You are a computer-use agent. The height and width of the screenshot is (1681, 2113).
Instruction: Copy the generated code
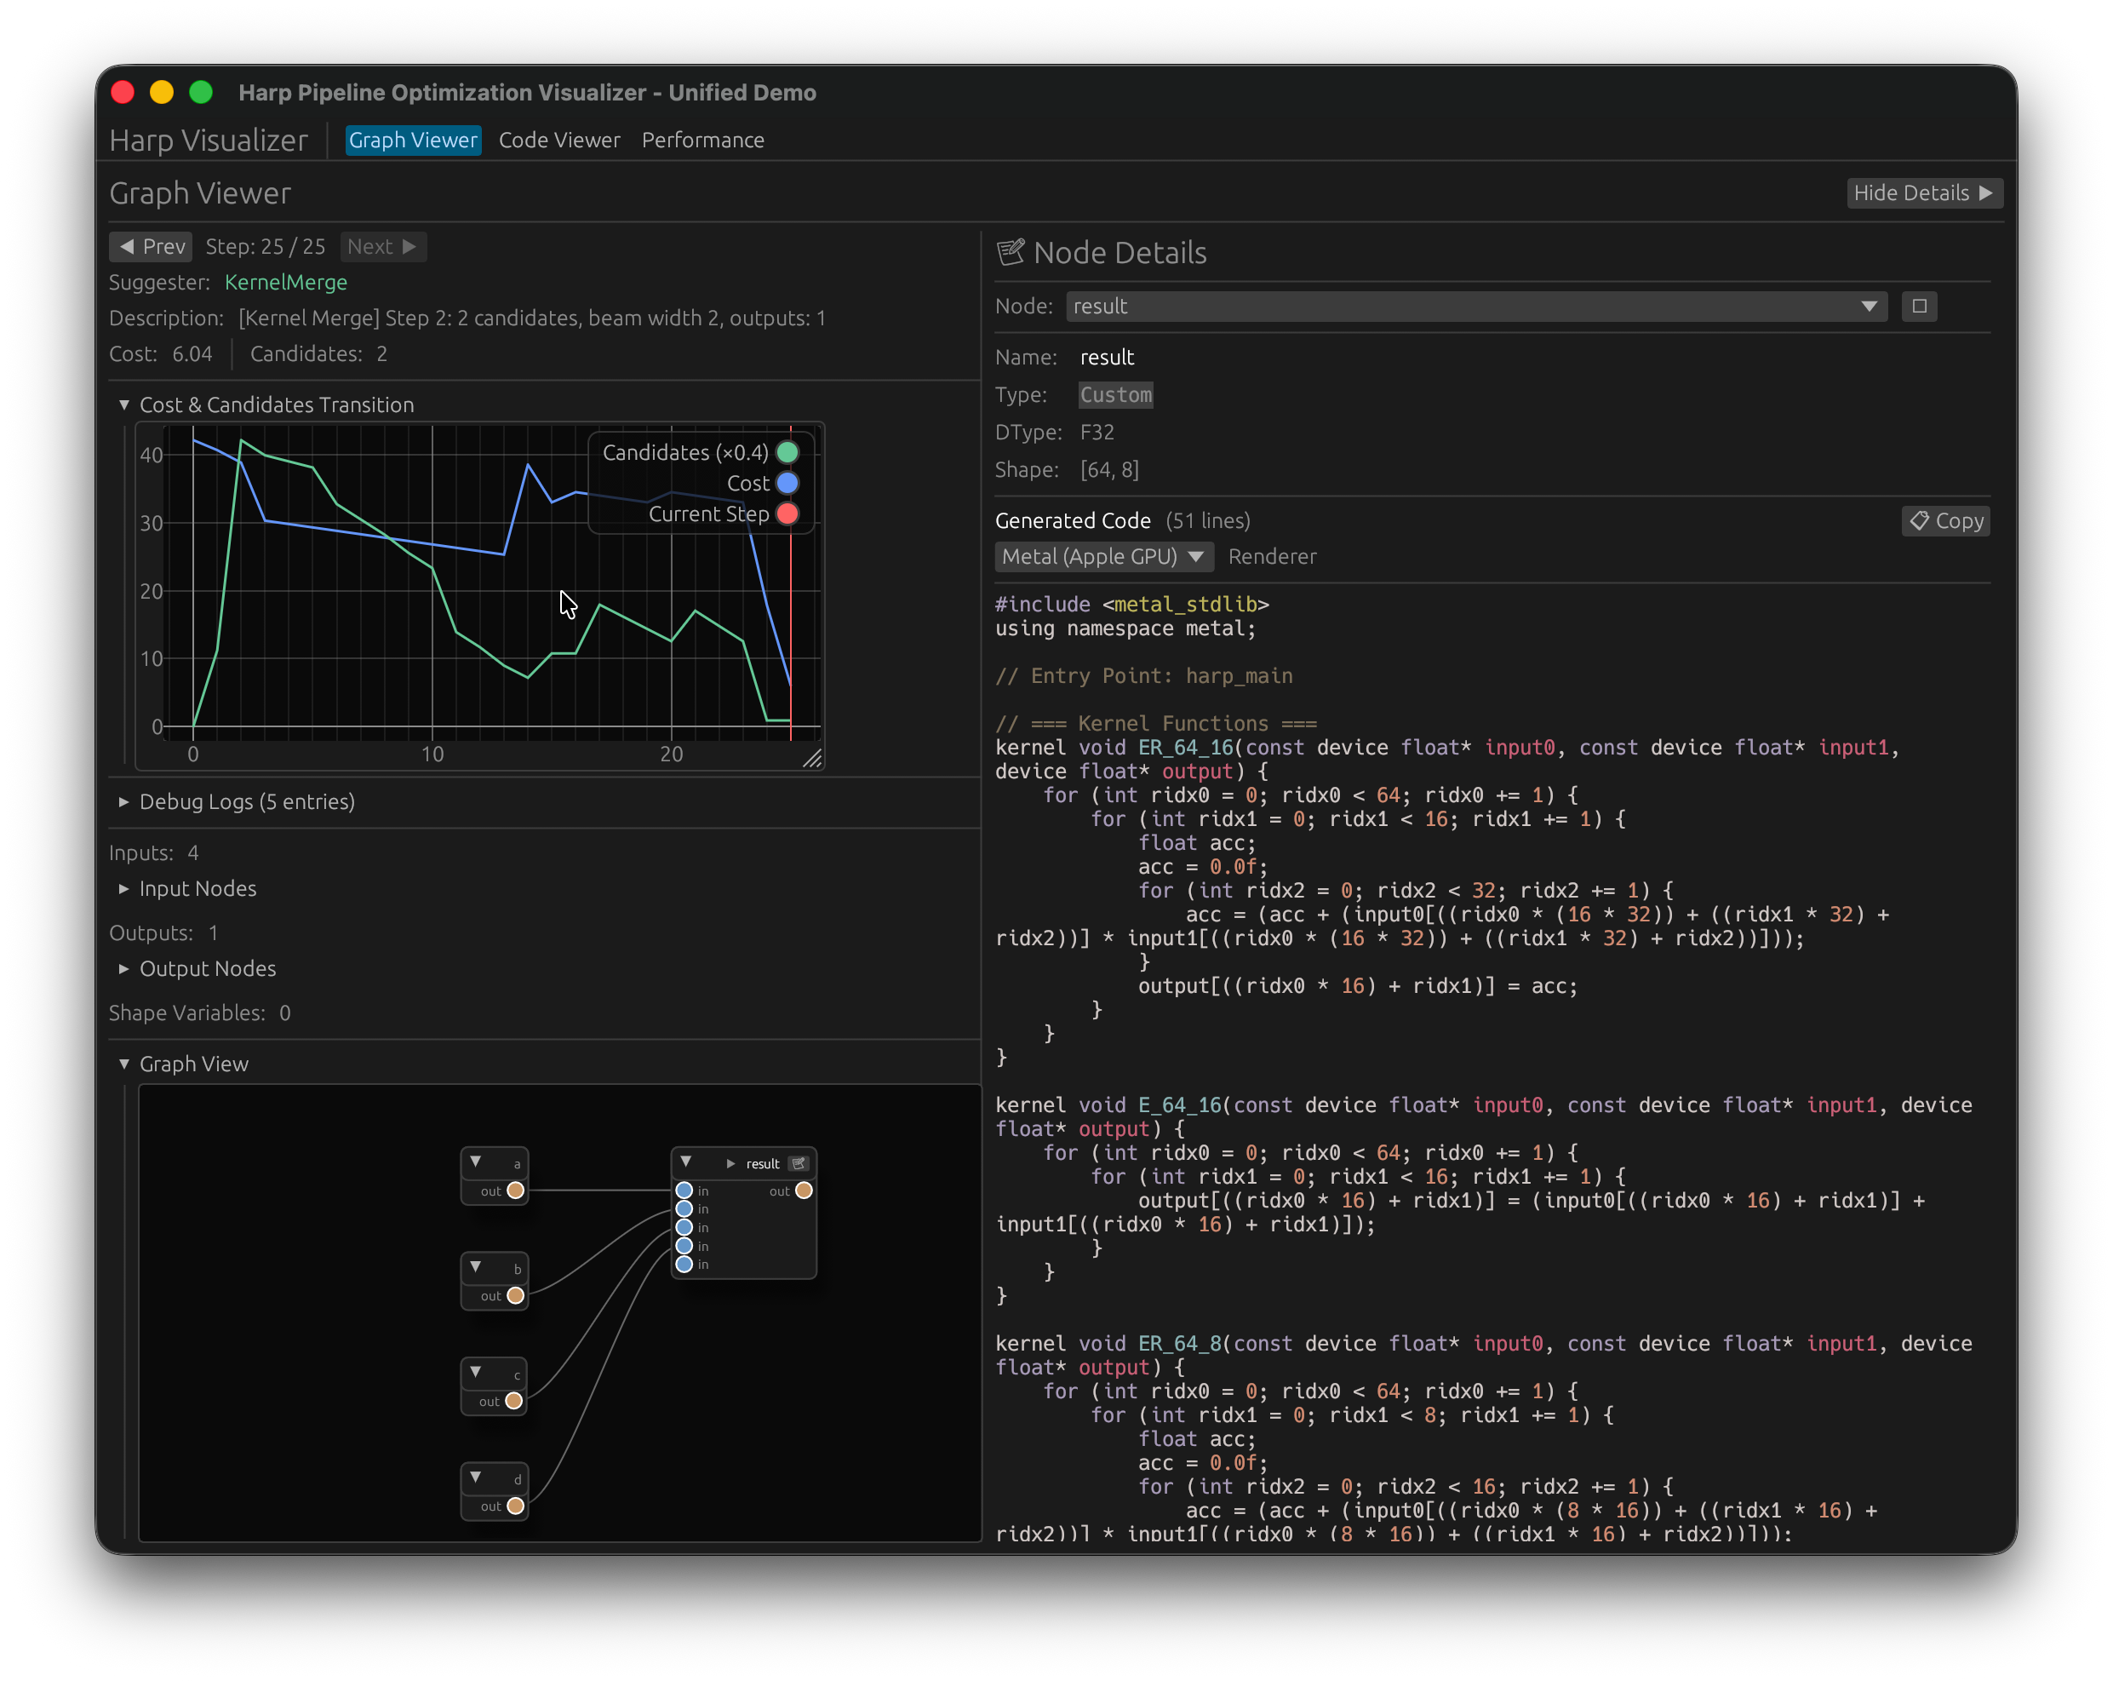1945,521
